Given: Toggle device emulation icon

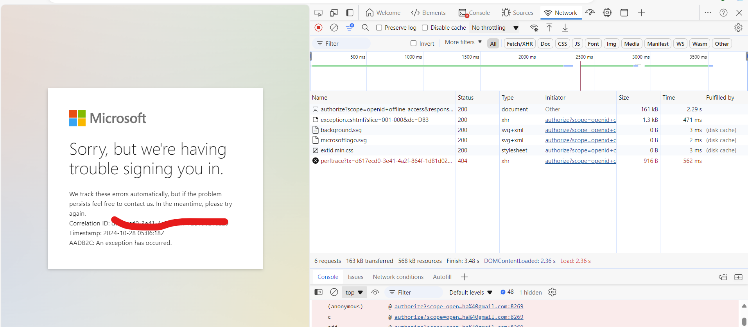Looking at the screenshot, I should tap(334, 13).
